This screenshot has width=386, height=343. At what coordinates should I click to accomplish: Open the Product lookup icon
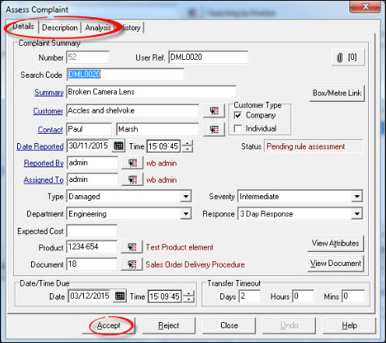pos(132,247)
